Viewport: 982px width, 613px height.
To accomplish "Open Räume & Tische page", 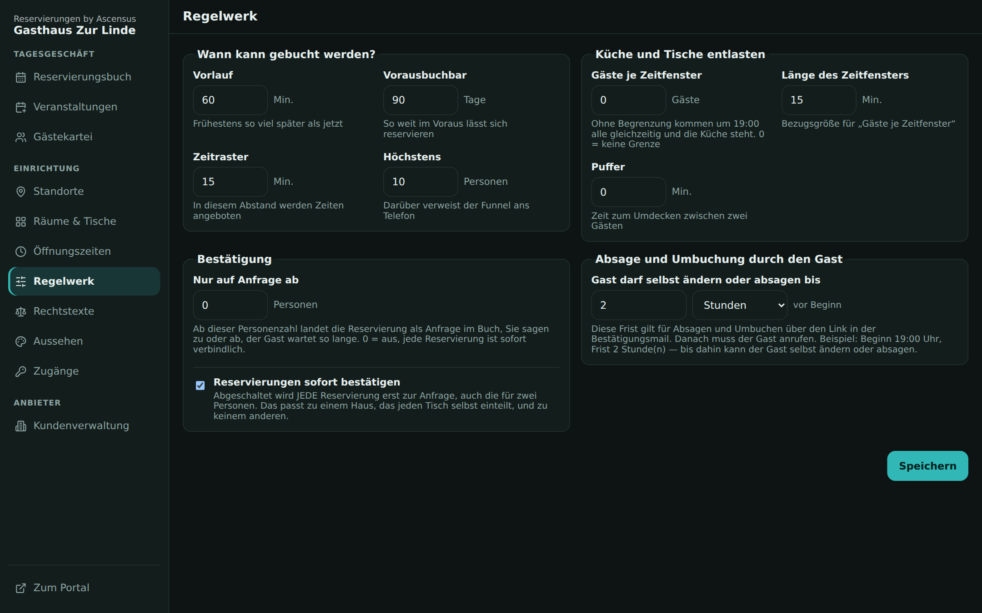I will pyautogui.click(x=84, y=222).
